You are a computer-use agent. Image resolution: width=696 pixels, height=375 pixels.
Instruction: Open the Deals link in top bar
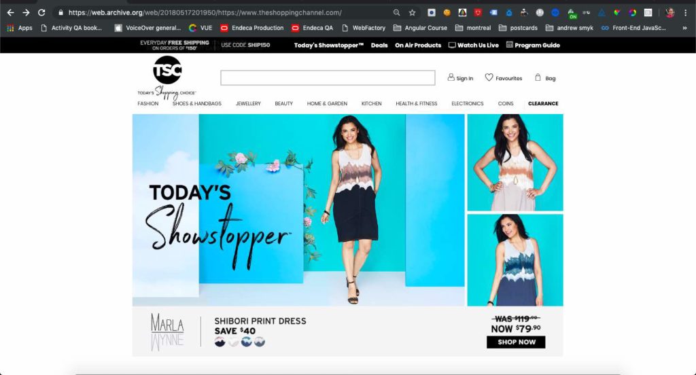[379, 46]
